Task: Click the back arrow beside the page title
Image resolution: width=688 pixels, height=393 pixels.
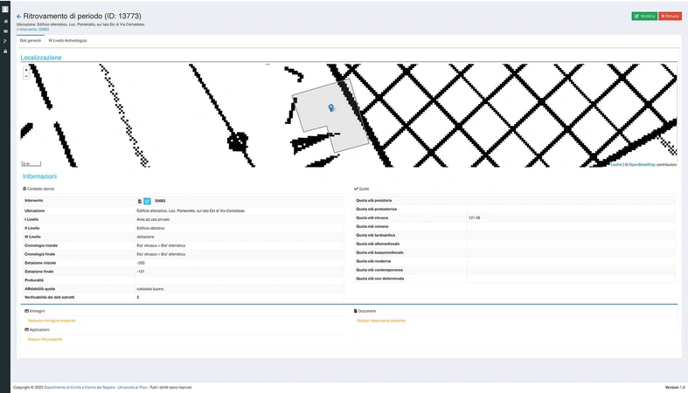Action: coord(18,17)
